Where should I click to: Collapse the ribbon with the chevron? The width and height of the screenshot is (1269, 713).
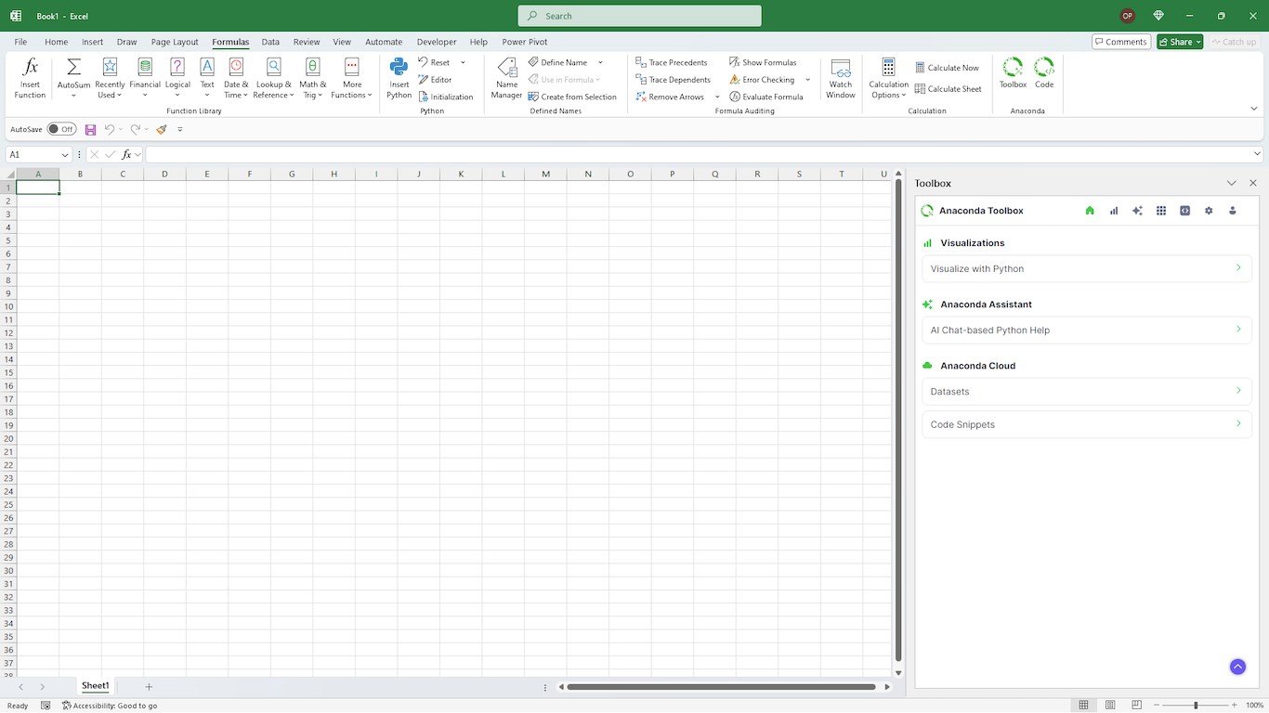1254,109
